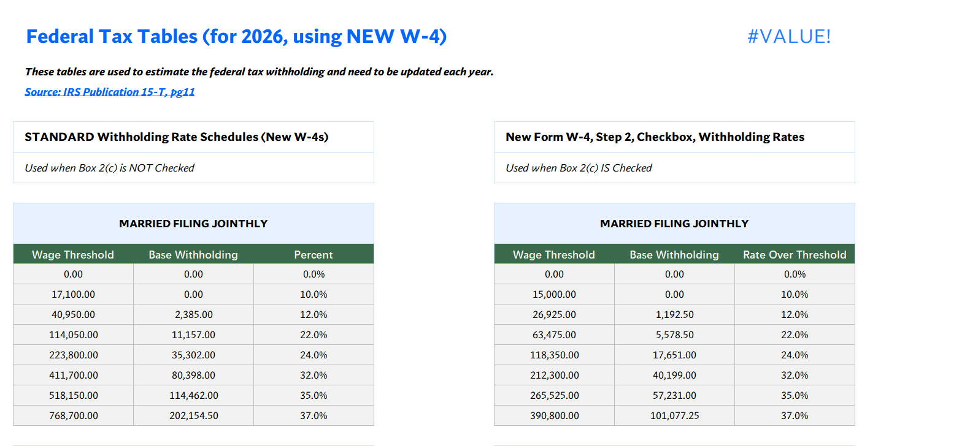Select wage threshold 15,000.00

coord(555,294)
